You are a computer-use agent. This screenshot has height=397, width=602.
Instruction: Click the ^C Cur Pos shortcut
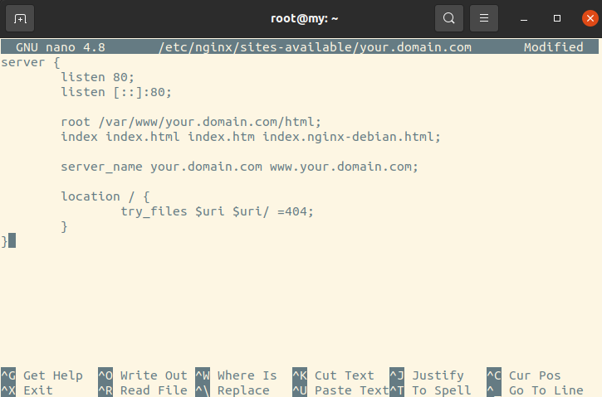(x=524, y=375)
